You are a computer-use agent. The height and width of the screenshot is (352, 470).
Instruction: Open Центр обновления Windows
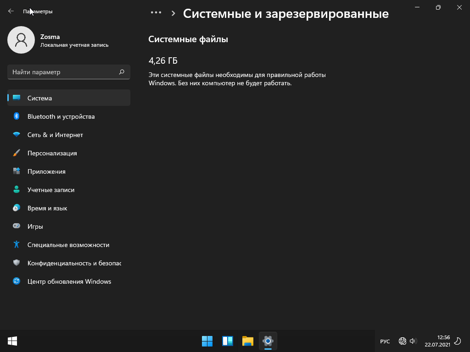[x=69, y=281]
